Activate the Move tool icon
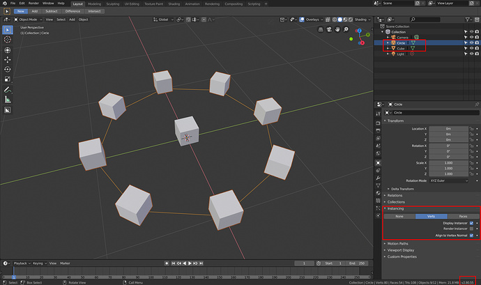This screenshot has width=481, height=285. [x=8, y=59]
